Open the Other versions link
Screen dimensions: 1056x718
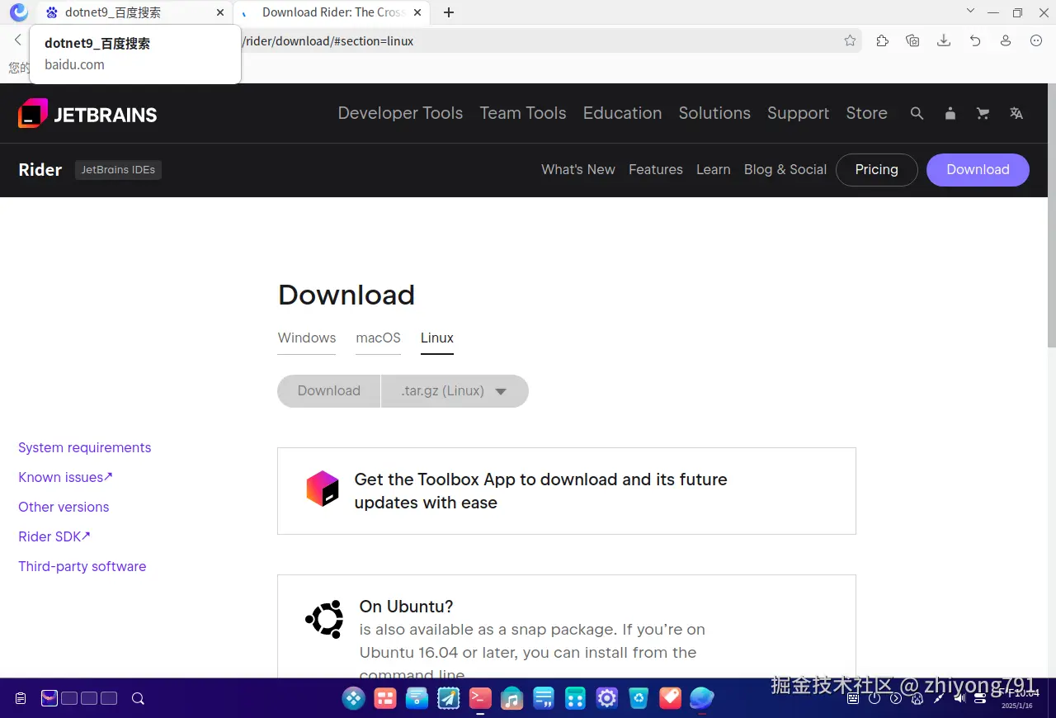point(64,508)
